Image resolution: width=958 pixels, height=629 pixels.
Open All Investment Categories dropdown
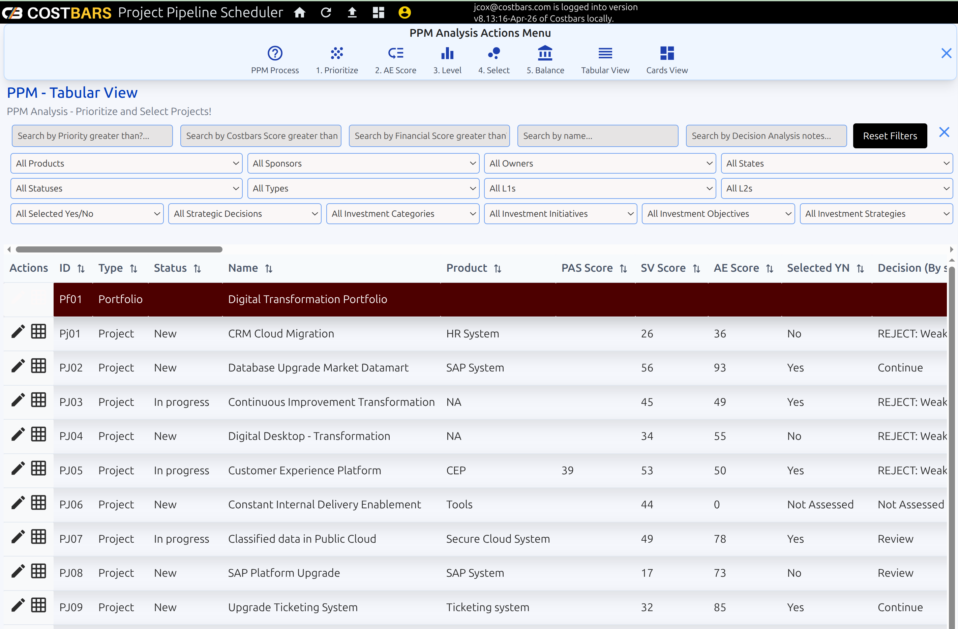402,213
